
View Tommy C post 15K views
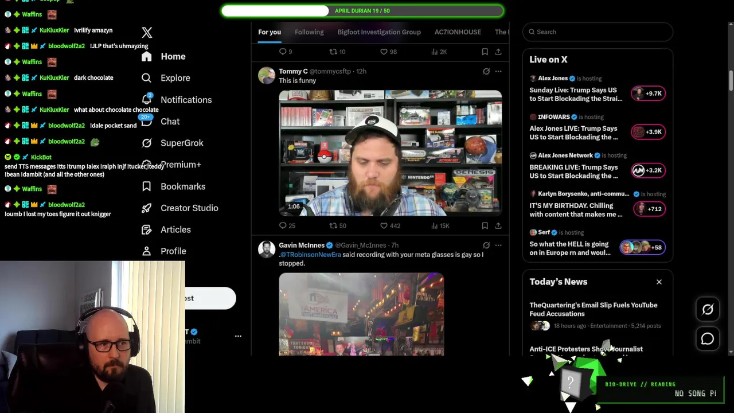440,226
